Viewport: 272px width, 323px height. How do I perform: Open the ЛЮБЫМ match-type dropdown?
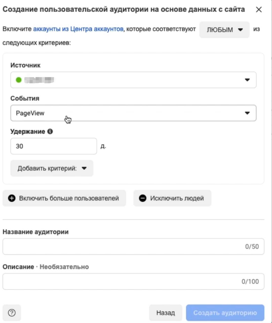coord(224,30)
